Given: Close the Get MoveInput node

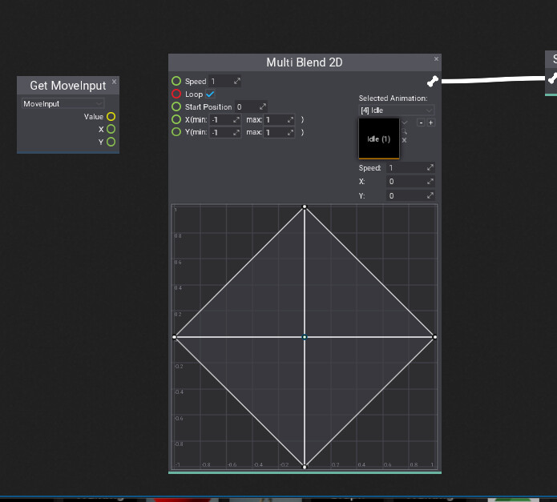Looking at the screenshot, I should click(x=114, y=82).
